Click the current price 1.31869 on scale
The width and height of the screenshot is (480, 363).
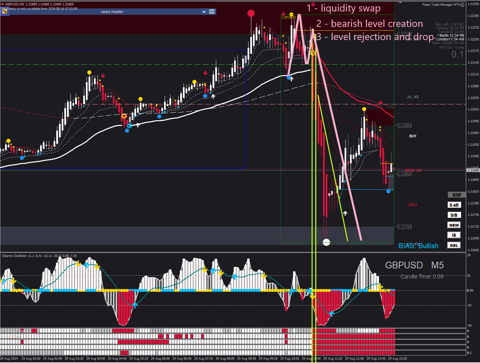pyautogui.click(x=473, y=170)
